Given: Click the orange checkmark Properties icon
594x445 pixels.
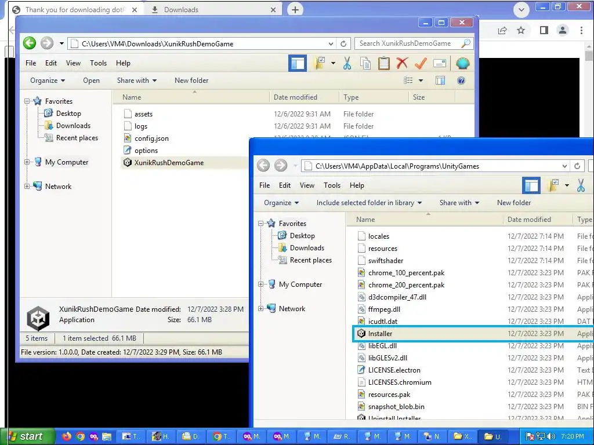Looking at the screenshot, I should [421, 63].
